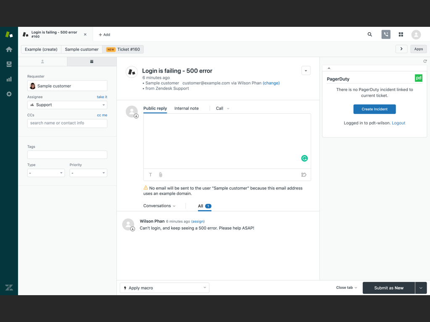The width and height of the screenshot is (430, 322).
Task: Expand the Conversations filter dropdown
Action: [x=160, y=206]
